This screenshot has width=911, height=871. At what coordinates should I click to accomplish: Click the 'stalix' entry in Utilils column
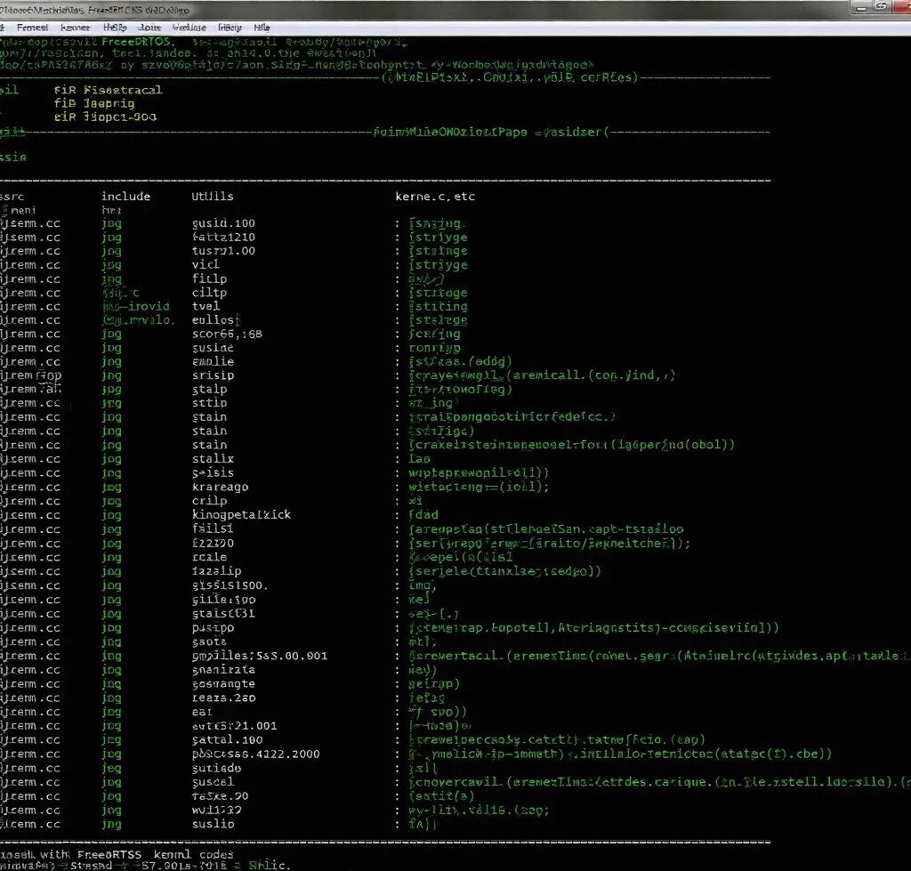pyautogui.click(x=213, y=459)
